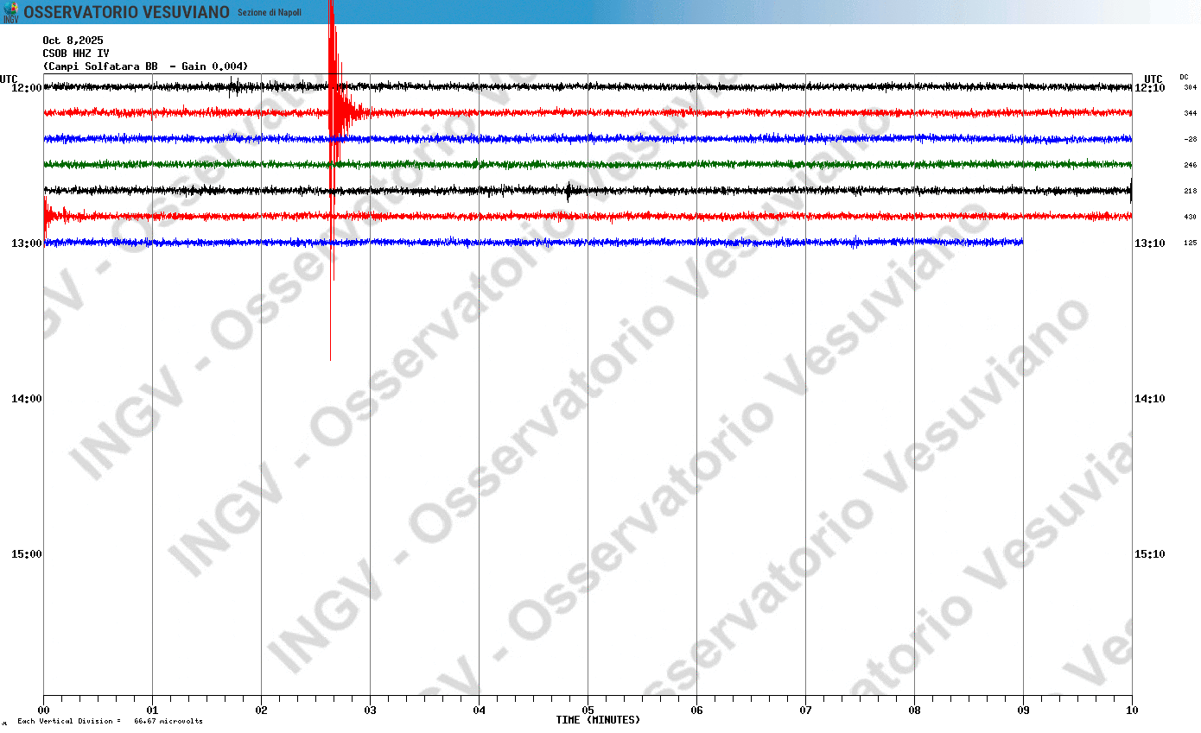Click the 12:00 UTC row label
Image resolution: width=1201 pixels, height=733 pixels.
[26, 88]
